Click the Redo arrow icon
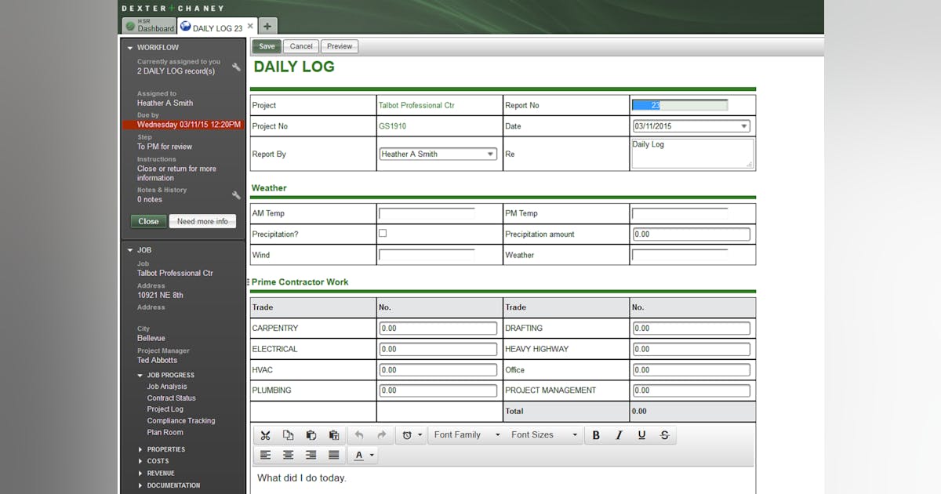 click(x=382, y=435)
